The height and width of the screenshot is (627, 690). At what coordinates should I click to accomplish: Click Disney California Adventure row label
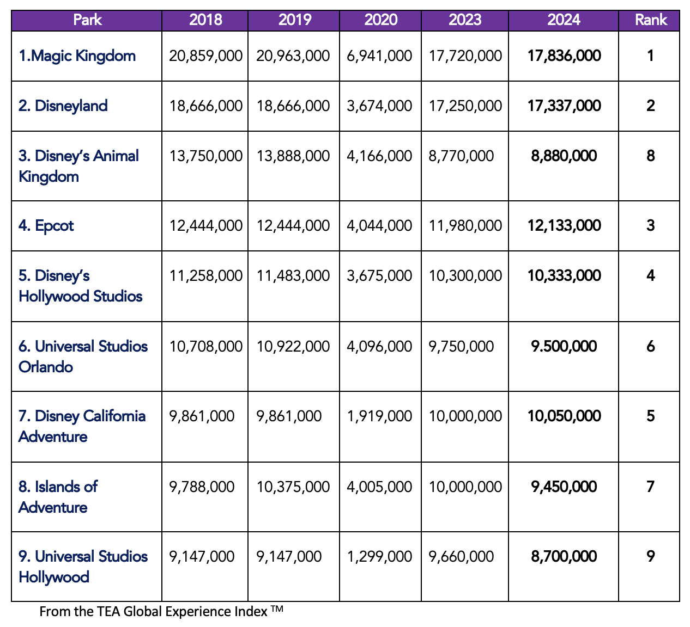pyautogui.click(x=82, y=426)
